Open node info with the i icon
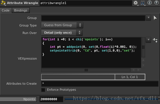 tap(150, 3)
